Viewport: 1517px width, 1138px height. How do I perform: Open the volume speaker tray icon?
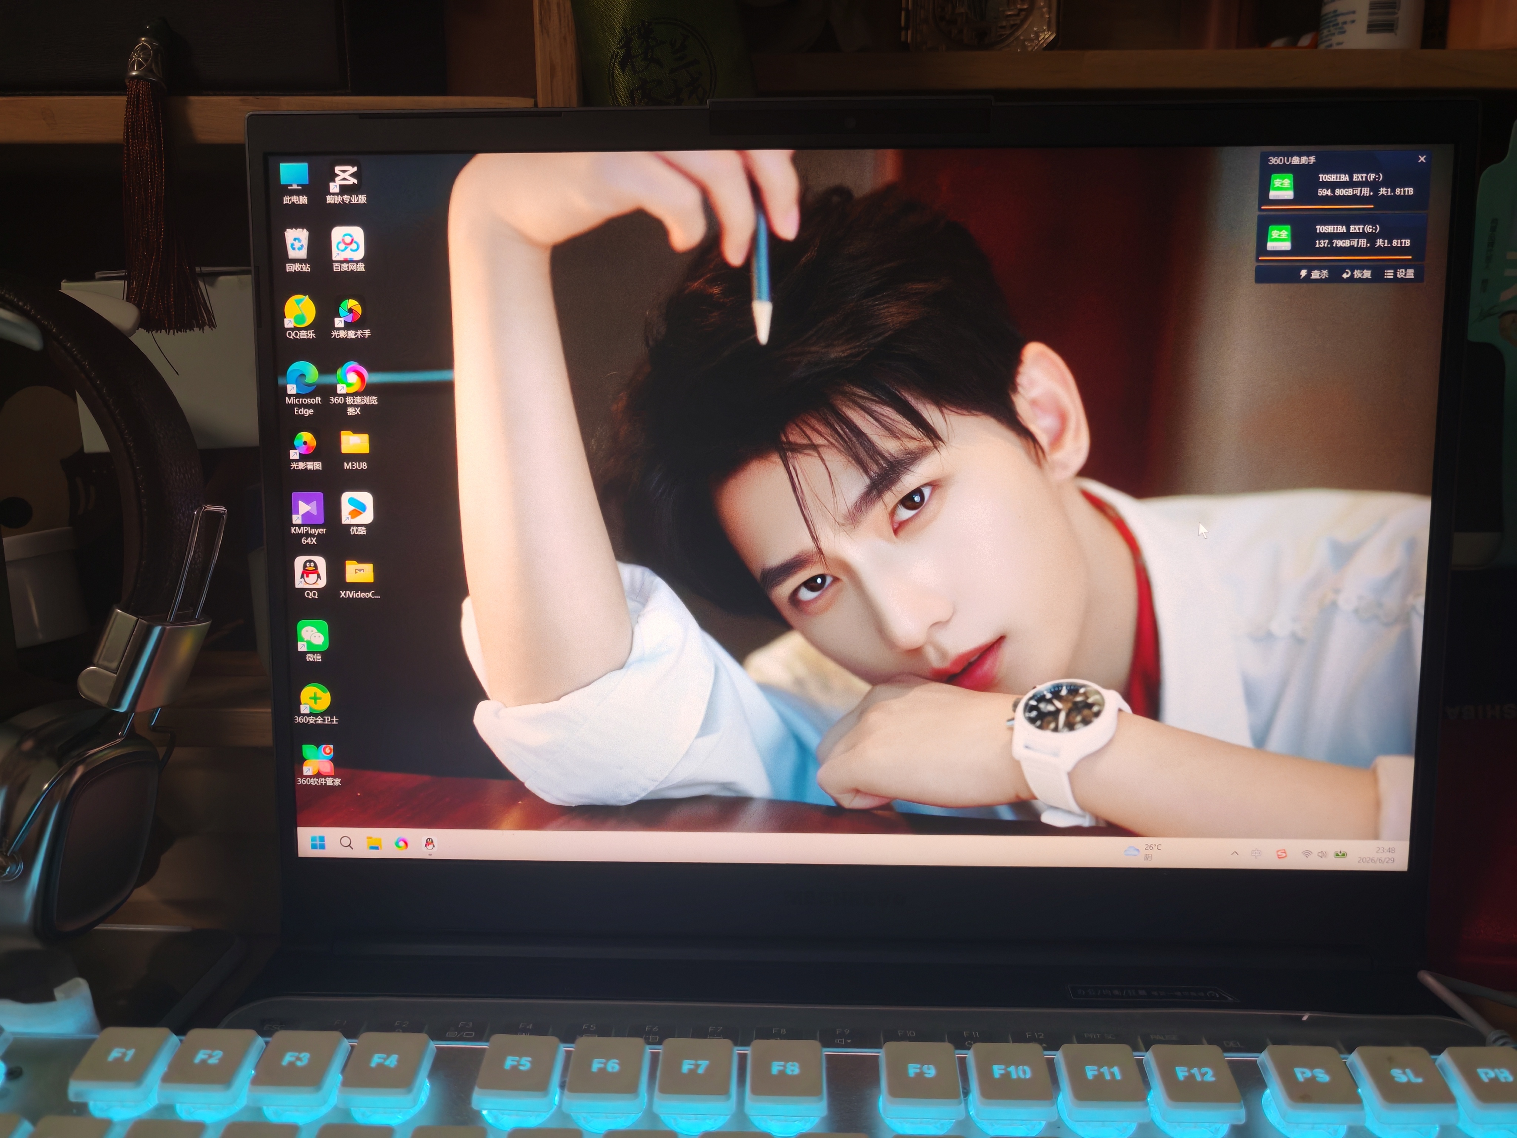click(x=1322, y=855)
